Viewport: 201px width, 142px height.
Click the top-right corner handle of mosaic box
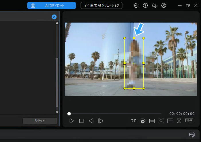pos(144,38)
